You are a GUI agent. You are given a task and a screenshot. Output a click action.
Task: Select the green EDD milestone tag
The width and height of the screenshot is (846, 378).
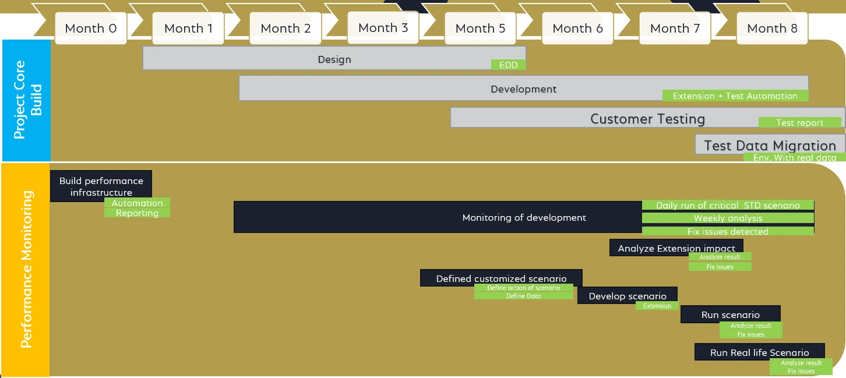508,65
